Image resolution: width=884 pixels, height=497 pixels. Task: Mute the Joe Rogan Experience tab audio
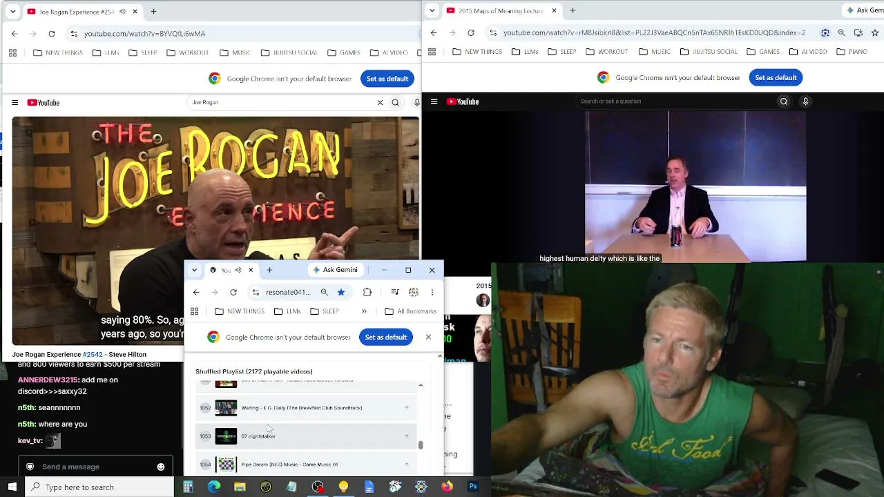coord(122,12)
